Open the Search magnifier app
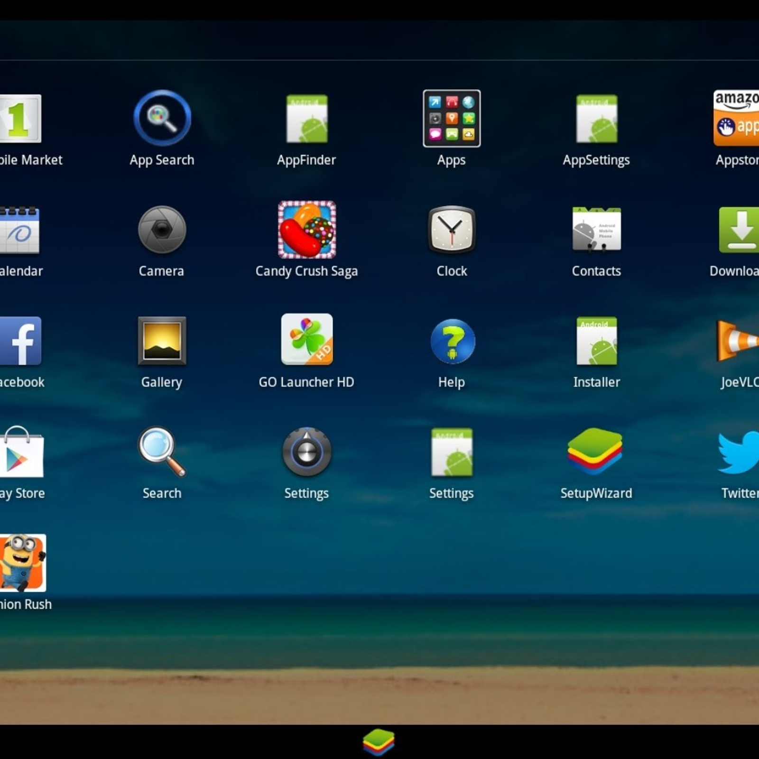Viewport: 759px width, 759px height. point(162,451)
